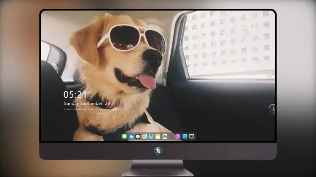Open the Photos gallery app in dock
The width and height of the screenshot is (316, 177).
point(165,136)
